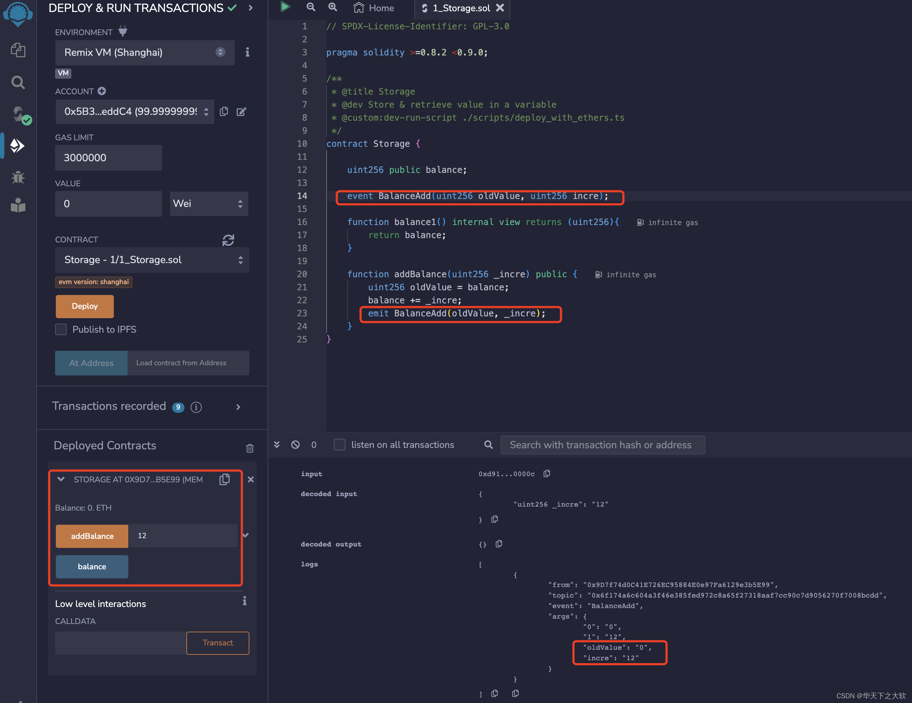Delete all deployed contracts trash icon

(x=250, y=448)
